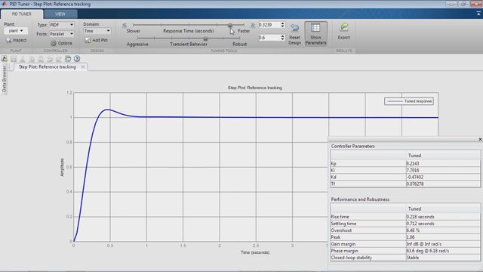The image size is (483, 272).
Task: Open controller Options gear
Action: pyautogui.click(x=61, y=43)
